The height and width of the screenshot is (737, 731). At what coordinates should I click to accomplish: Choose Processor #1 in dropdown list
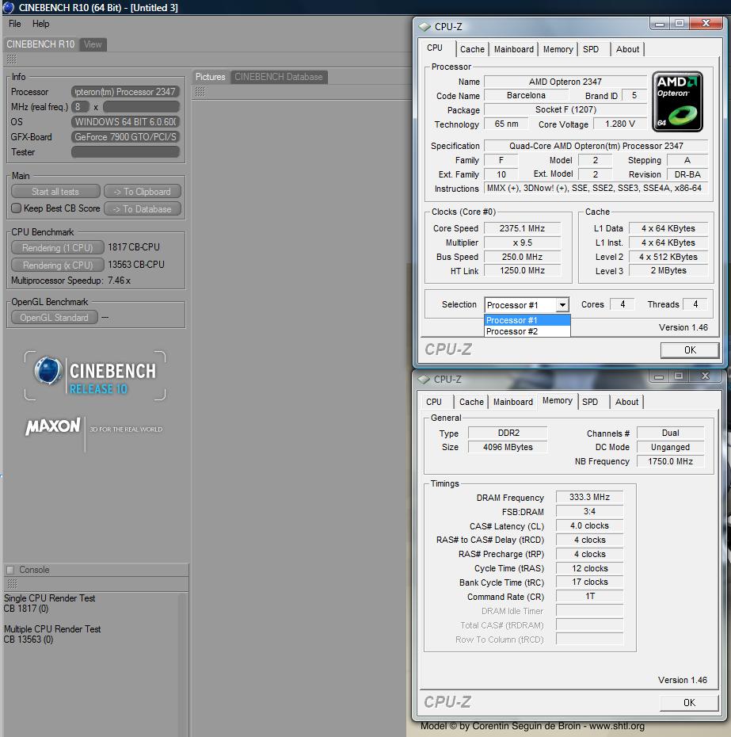tap(527, 320)
